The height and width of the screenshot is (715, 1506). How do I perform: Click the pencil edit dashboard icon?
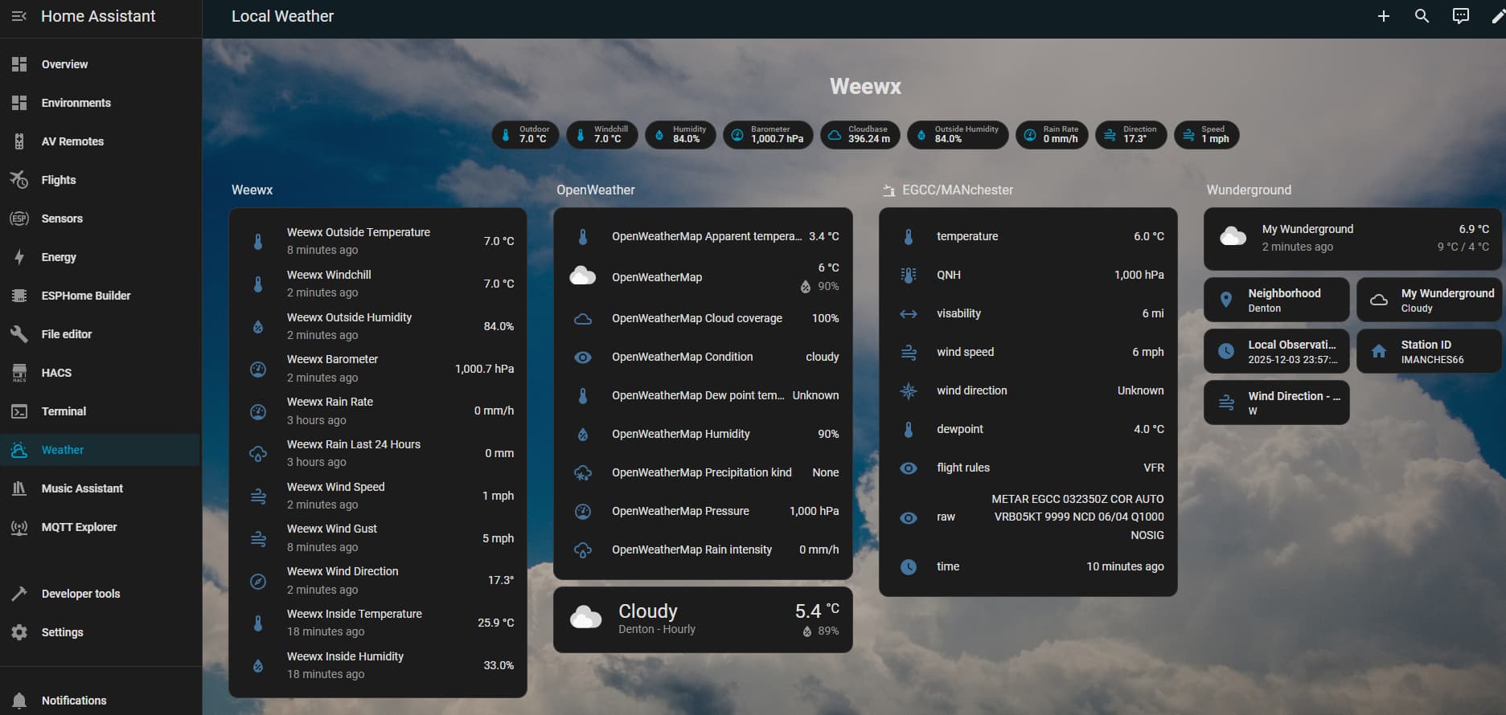[x=1497, y=16]
